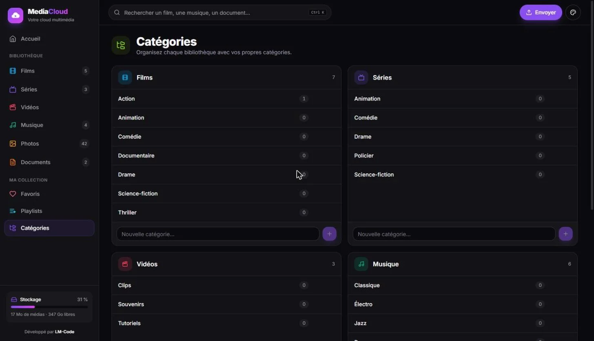Screen dimensions: 594x341
Task: Click the Photos image icon in sidebar
Action: (x=13, y=144)
